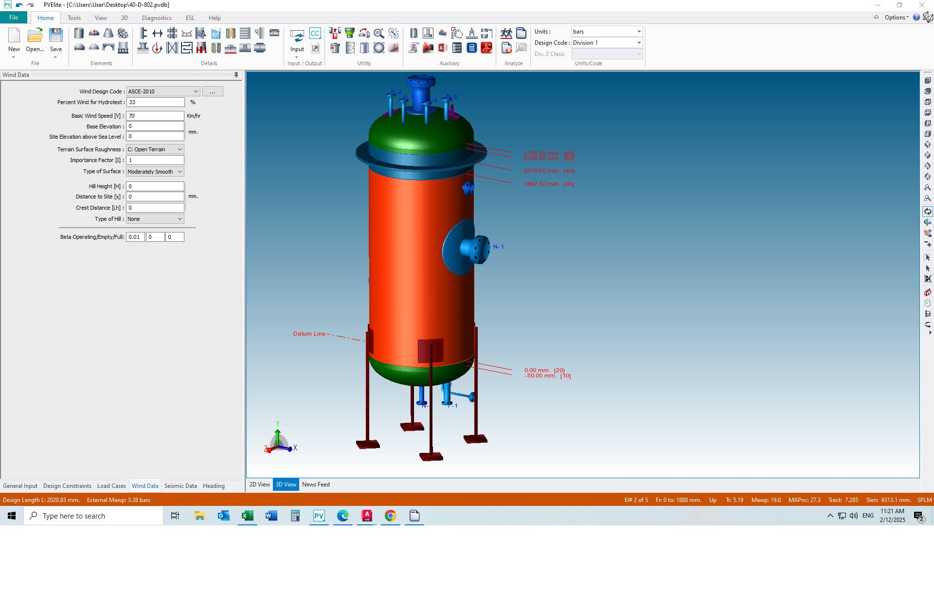Switch to the Seismic Data tab
Screen dimensions: 934x610
pyautogui.click(x=180, y=486)
